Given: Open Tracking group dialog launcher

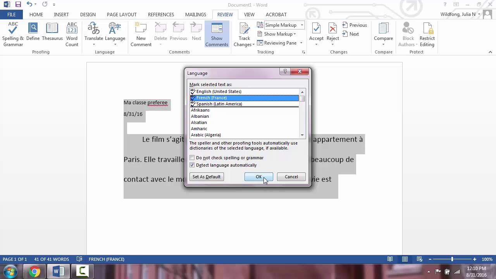Looking at the screenshot, I should [x=303, y=52].
